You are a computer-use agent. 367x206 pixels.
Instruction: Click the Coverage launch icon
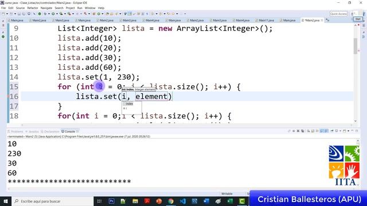pyautogui.click(x=61, y=14)
